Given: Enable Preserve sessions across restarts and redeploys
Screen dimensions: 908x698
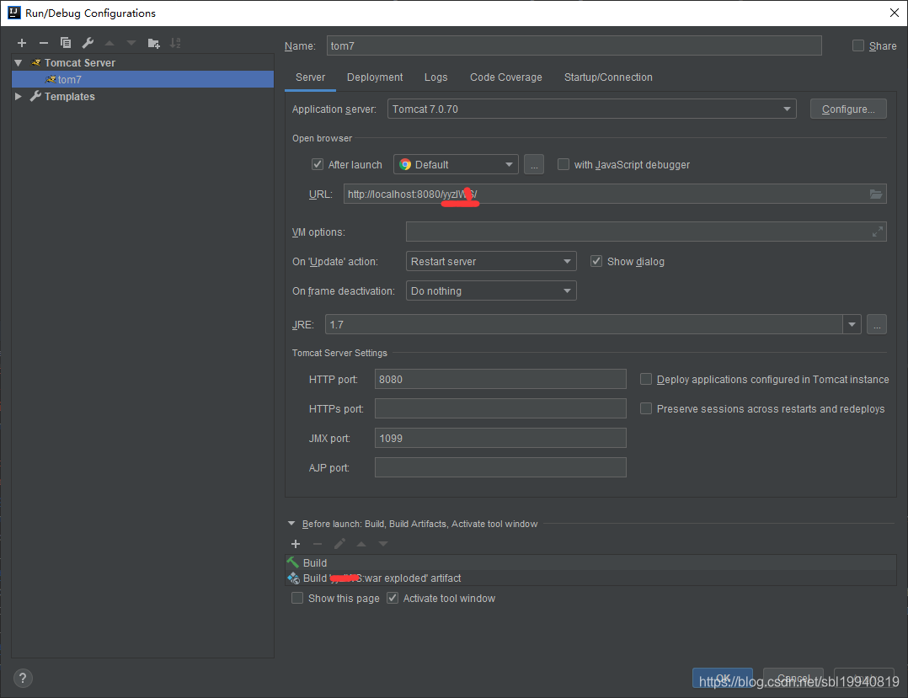Looking at the screenshot, I should coord(646,408).
